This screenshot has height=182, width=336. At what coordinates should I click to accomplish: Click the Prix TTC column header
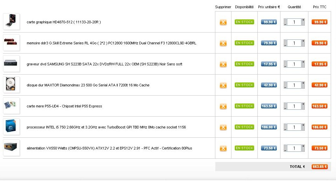[320, 7]
